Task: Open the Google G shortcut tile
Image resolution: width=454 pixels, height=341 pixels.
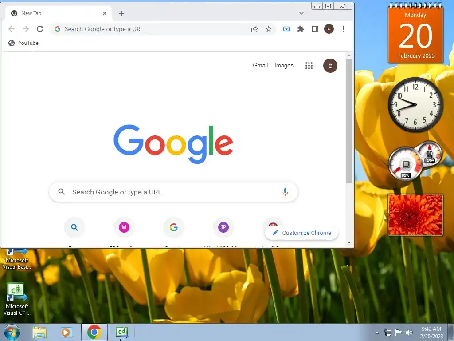Action: tap(174, 227)
